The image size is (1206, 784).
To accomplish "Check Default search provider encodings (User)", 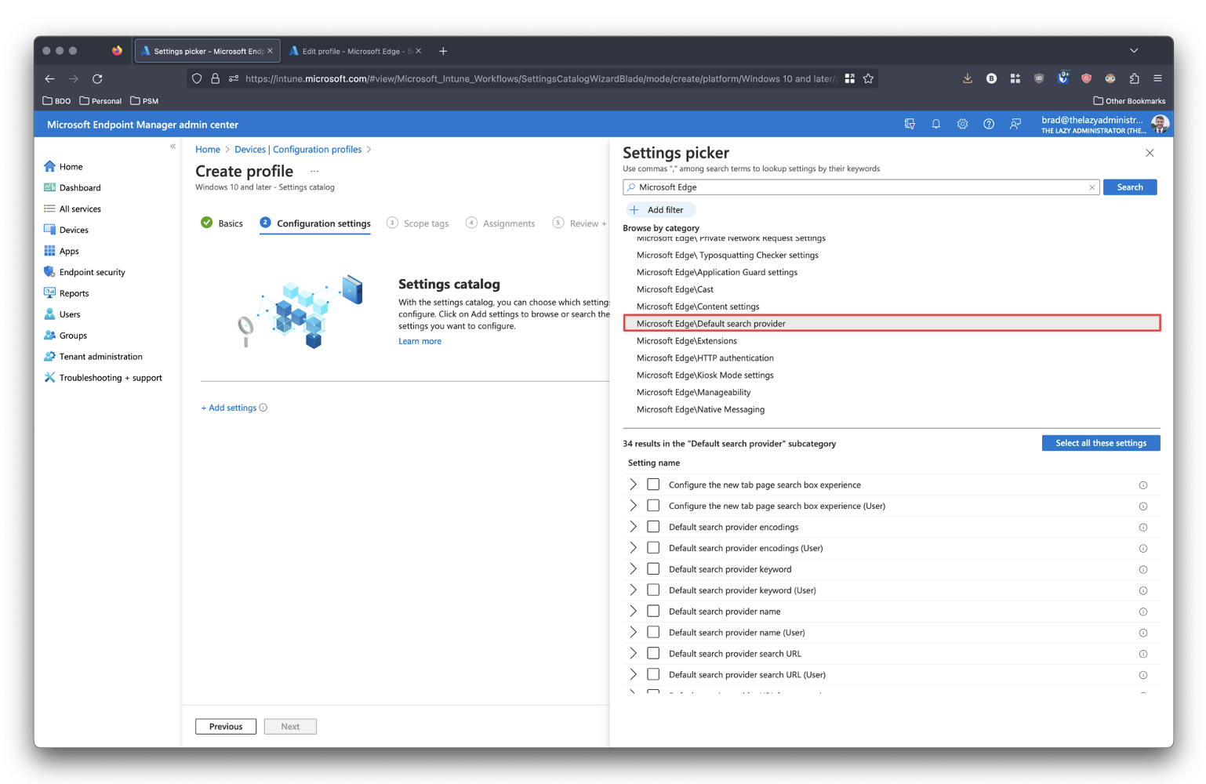I will 653,548.
